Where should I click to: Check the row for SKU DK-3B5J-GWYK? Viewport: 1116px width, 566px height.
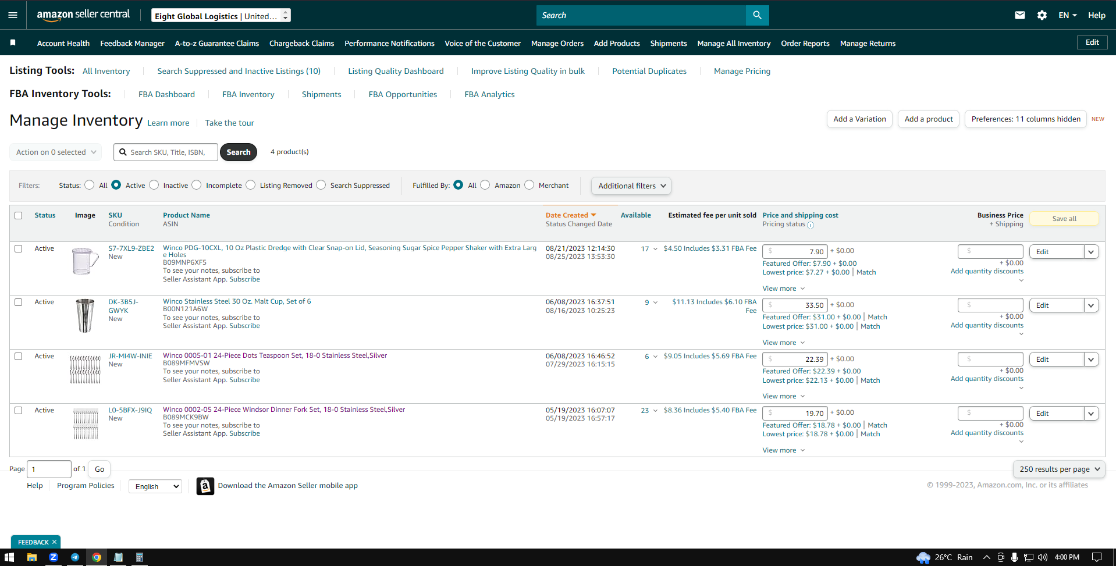tap(19, 302)
